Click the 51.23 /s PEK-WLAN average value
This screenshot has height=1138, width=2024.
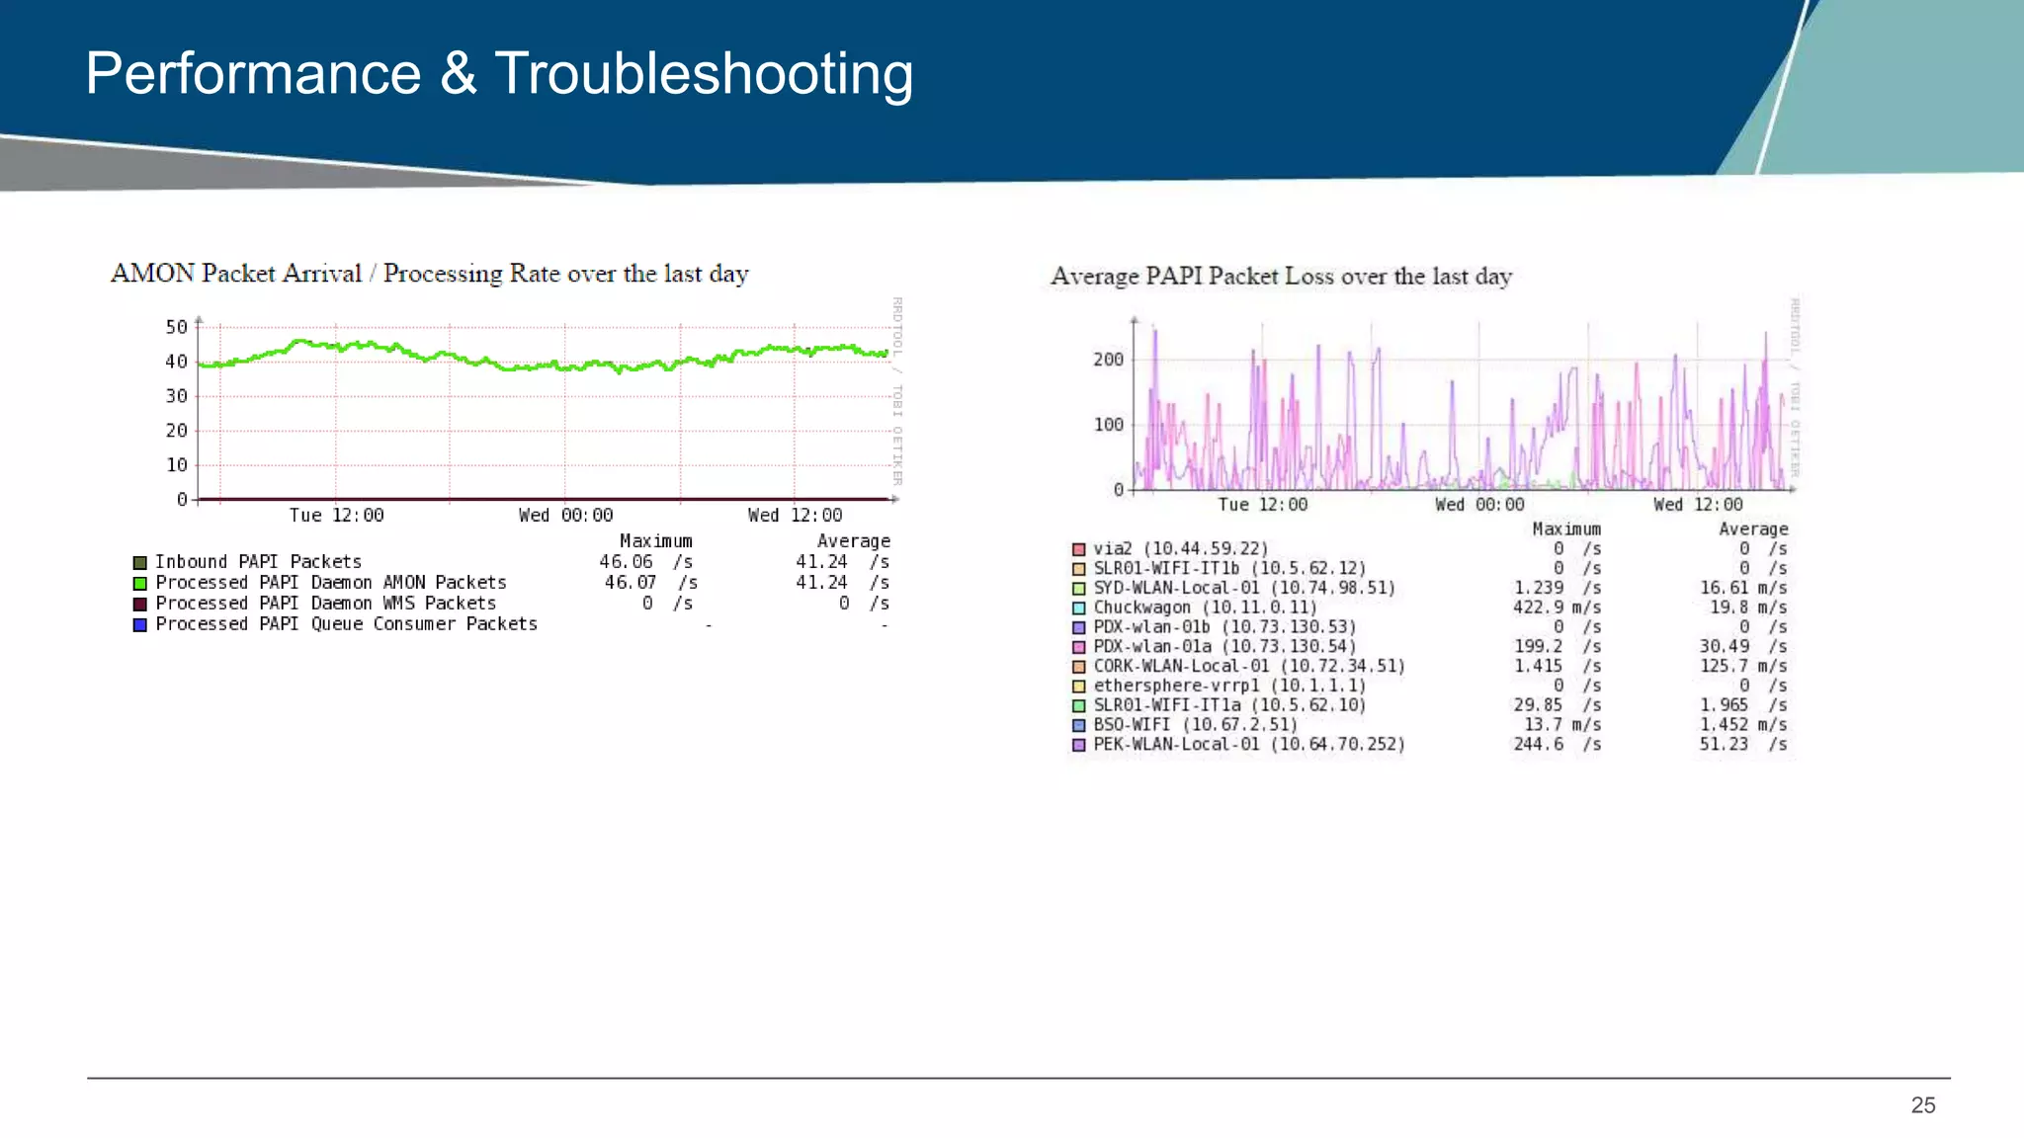click(x=1743, y=745)
